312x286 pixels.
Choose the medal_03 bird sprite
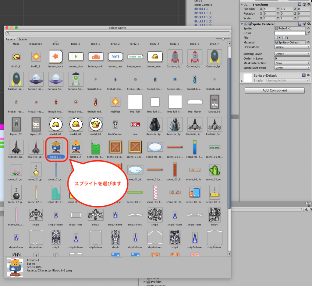pos(95,124)
